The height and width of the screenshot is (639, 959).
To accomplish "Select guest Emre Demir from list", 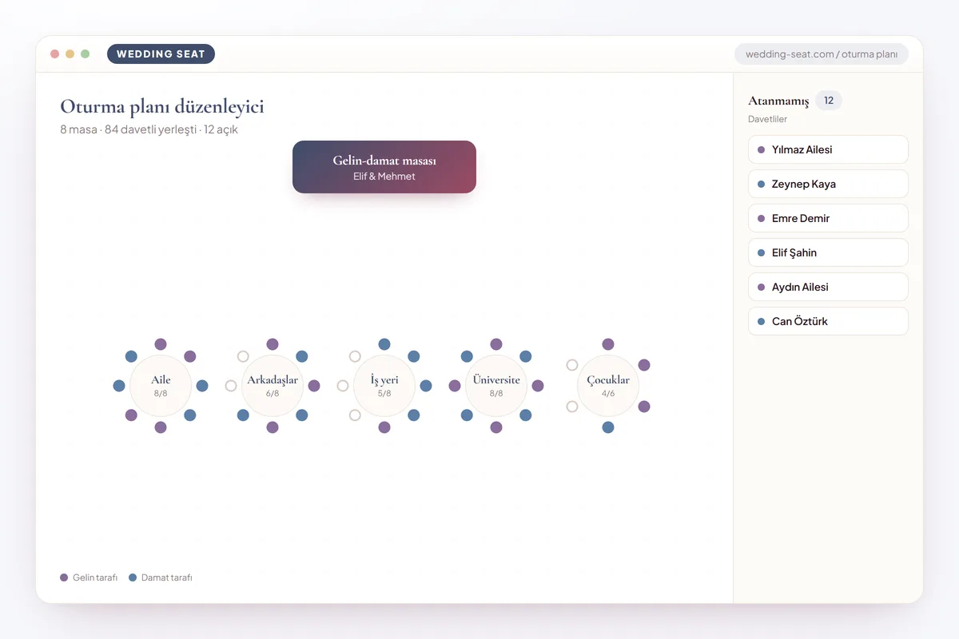I will pyautogui.click(x=828, y=218).
